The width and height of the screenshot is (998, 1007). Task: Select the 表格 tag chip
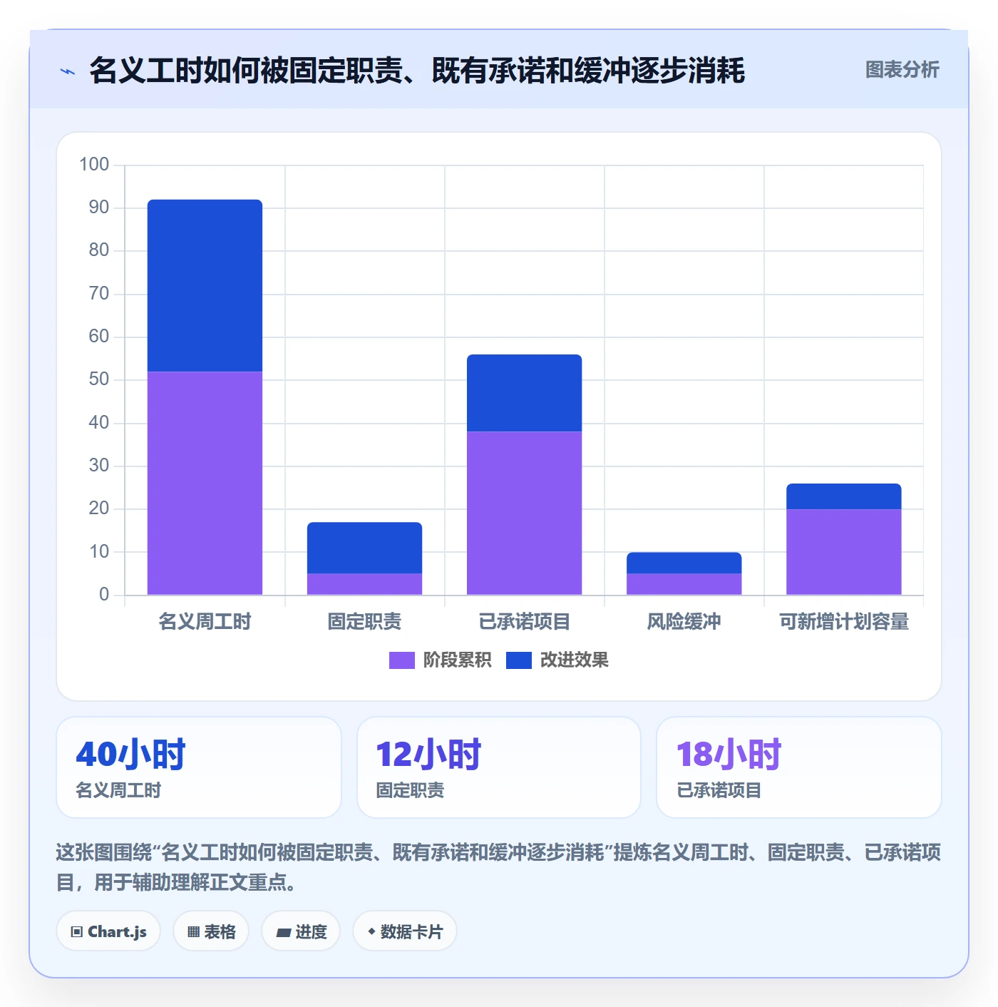click(211, 931)
